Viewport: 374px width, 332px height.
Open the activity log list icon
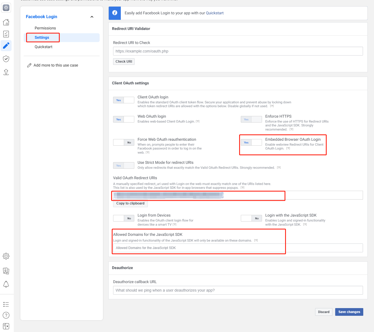(6, 304)
